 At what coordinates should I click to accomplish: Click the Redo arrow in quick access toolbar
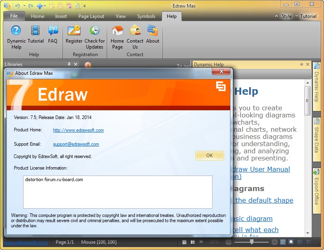point(31,6)
